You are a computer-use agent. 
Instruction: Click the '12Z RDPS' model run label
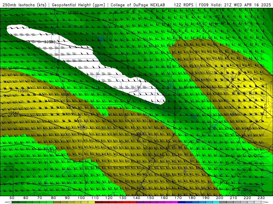click(x=184, y=5)
